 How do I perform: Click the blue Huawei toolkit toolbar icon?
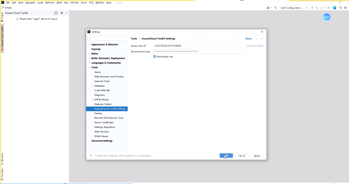pos(335,8)
